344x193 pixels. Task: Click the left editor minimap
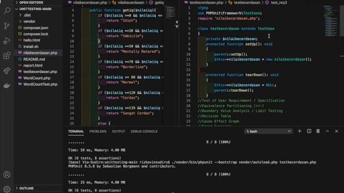tap(170, 13)
